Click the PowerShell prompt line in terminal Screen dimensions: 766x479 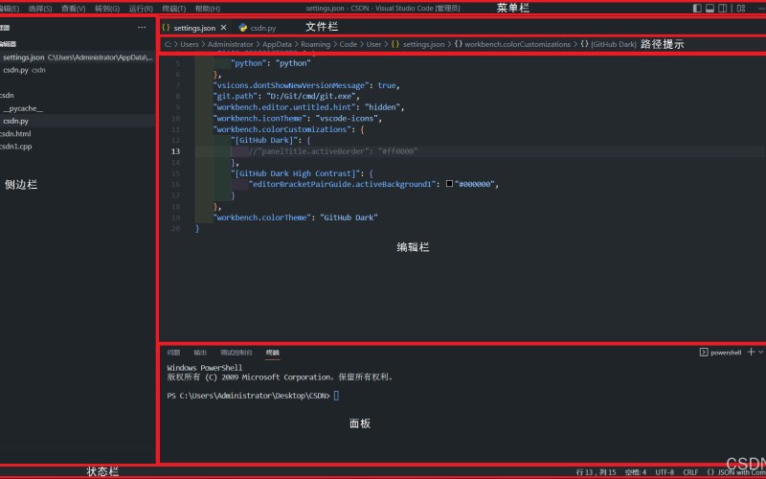coord(253,396)
